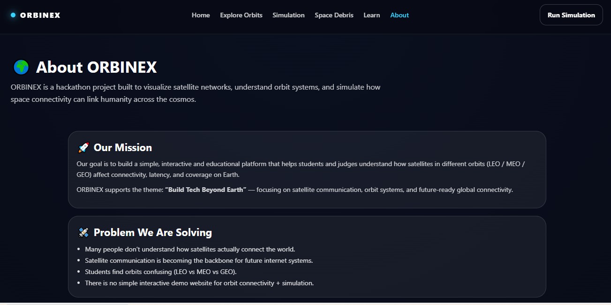The width and height of the screenshot is (611, 305).
Task: Go to the Home nav link
Action: click(201, 15)
